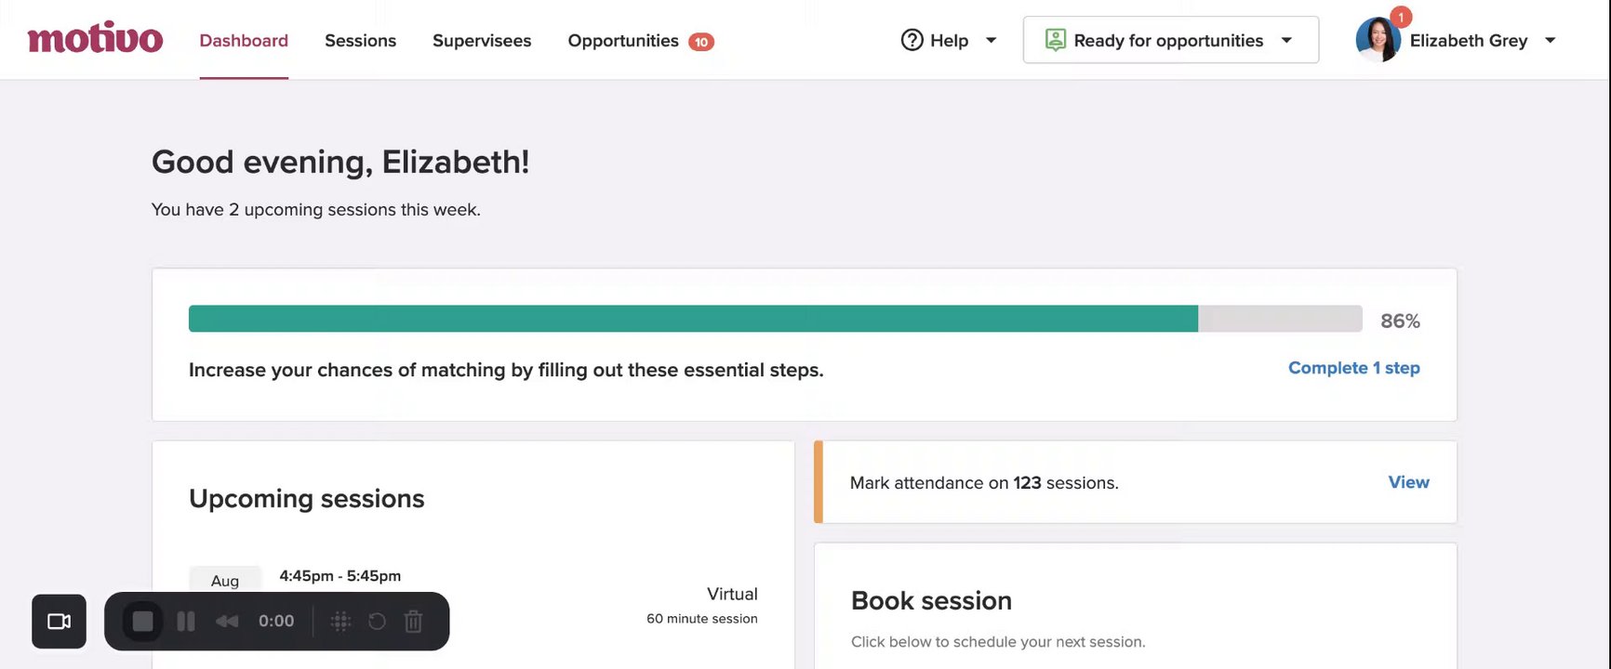Pause the screen recording
Screen dimensions: 1611x669
click(x=186, y=622)
